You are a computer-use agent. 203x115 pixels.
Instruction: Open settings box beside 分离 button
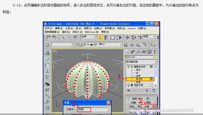[154, 107]
